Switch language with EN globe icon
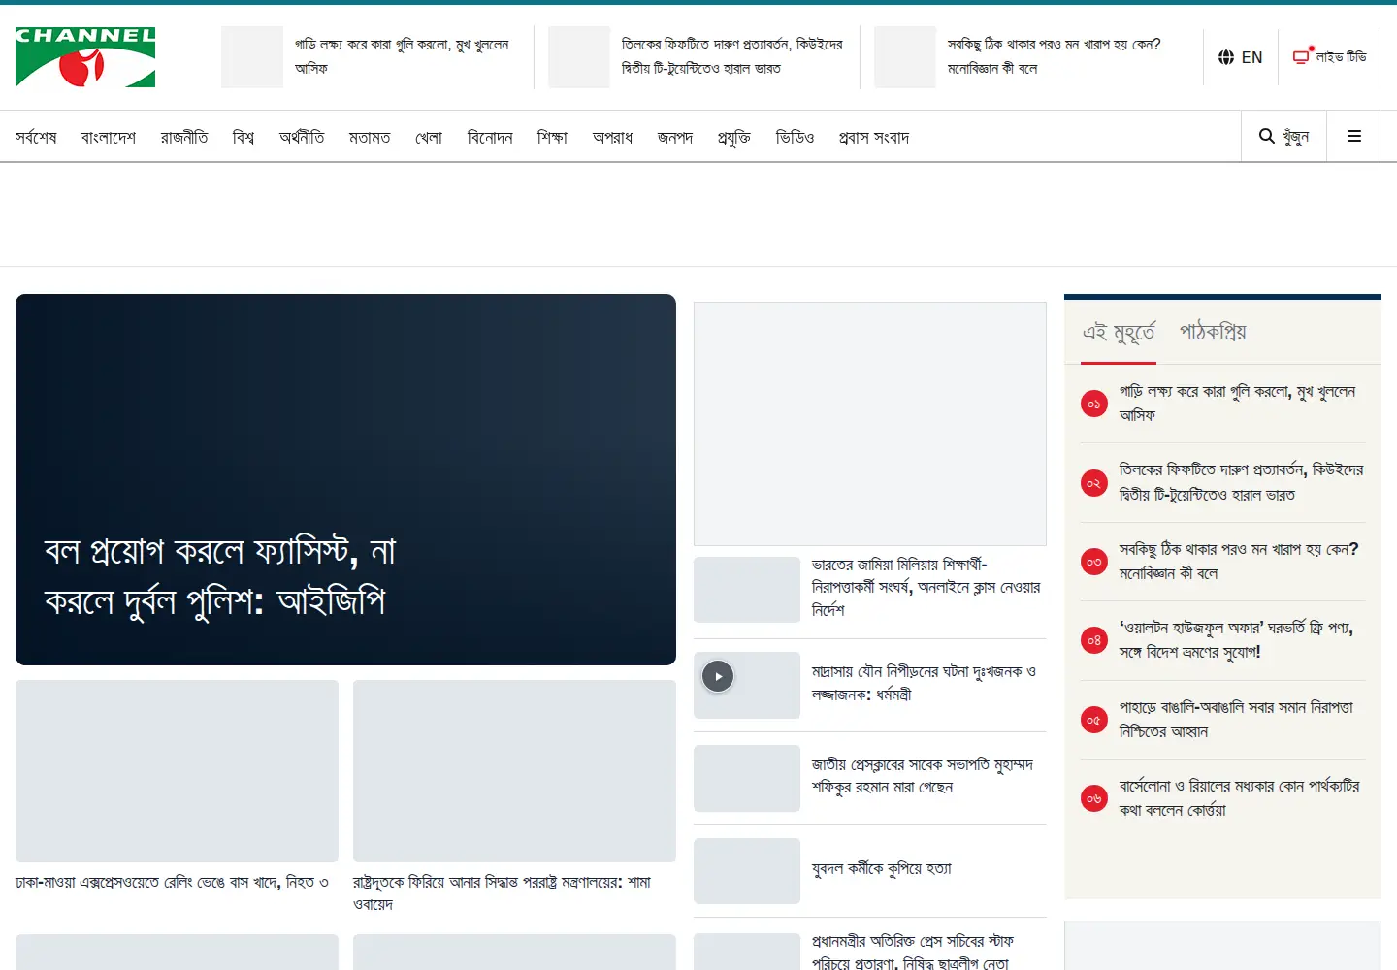 point(1240,57)
